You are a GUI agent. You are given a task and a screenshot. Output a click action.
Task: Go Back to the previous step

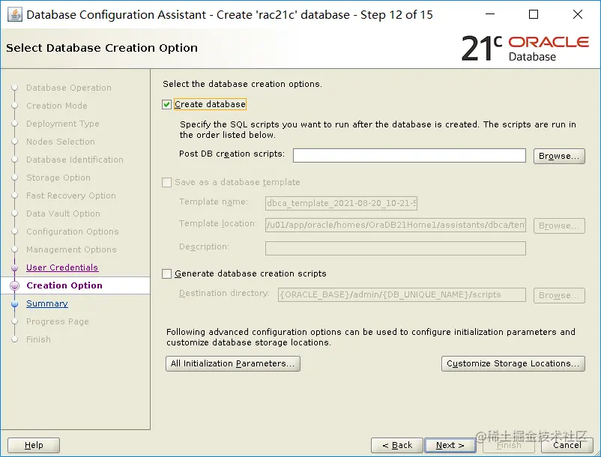[397, 445]
